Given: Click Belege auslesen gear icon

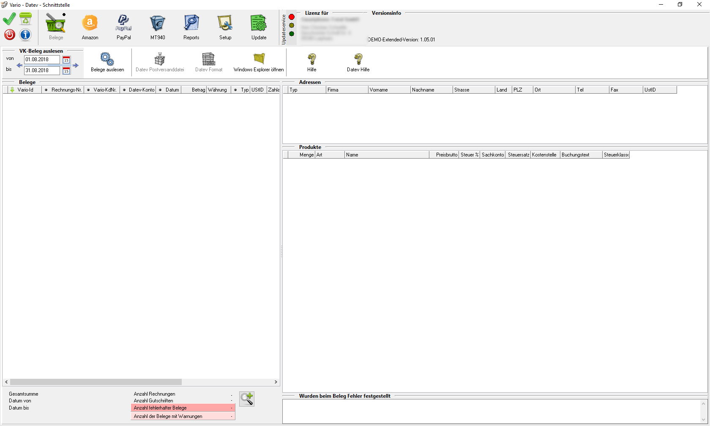Looking at the screenshot, I should pos(107,59).
